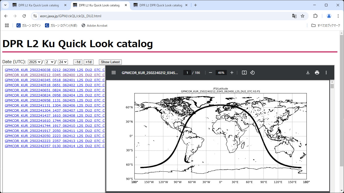
Task: Open the すべてのブックマーク folder
Action: click(326, 25)
